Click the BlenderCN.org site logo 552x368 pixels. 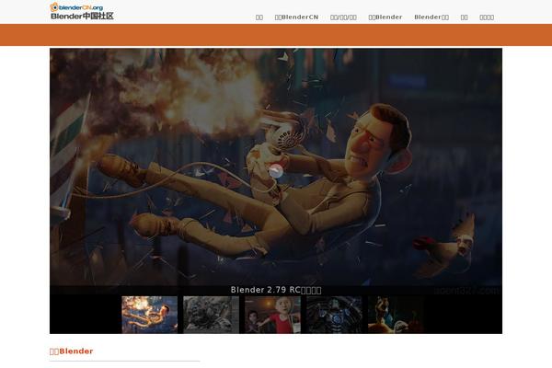[82, 11]
